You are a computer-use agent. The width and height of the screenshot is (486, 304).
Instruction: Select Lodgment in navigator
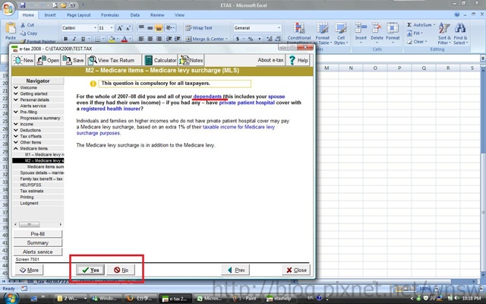[29, 203]
